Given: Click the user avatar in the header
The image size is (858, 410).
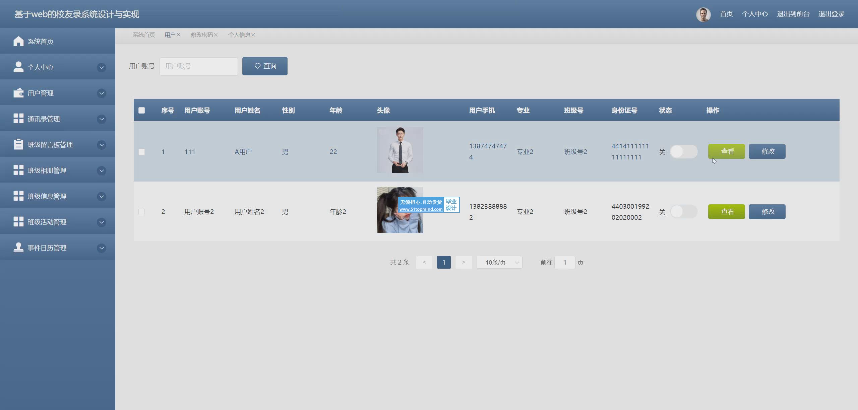Looking at the screenshot, I should click(703, 14).
